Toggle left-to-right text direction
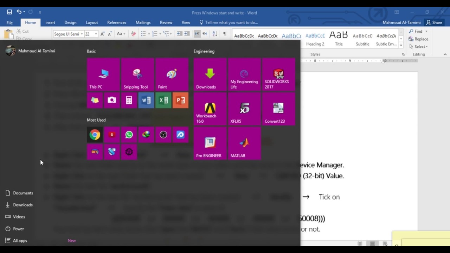 (197, 34)
